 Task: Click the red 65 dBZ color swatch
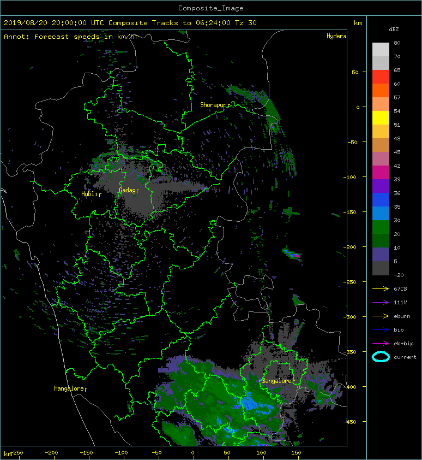(381, 76)
